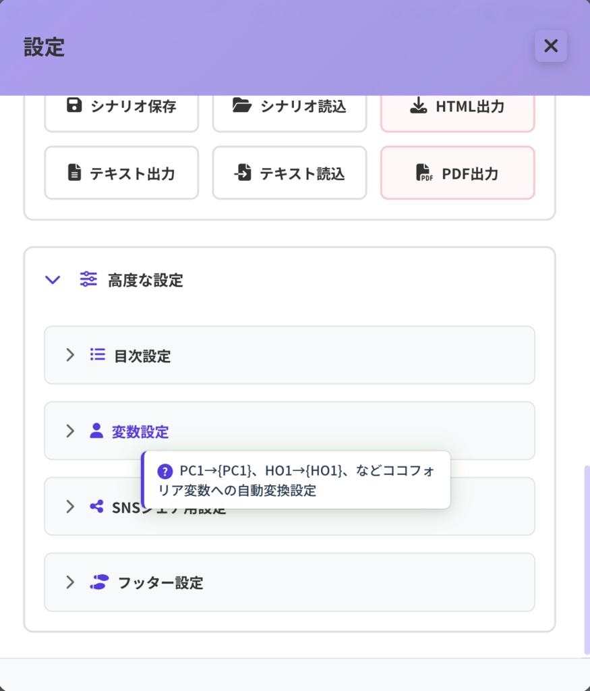Select the list icon beside 目次設定
This screenshot has width=590, height=691.
[x=96, y=355]
